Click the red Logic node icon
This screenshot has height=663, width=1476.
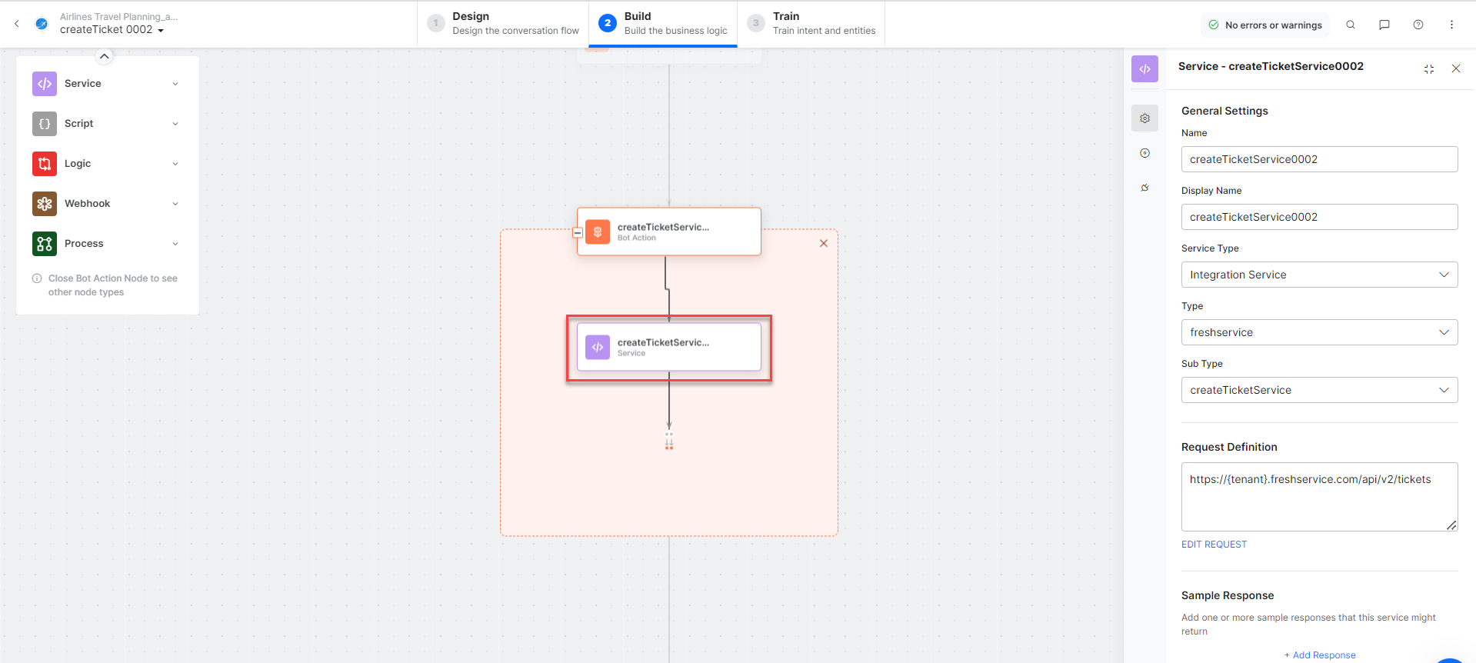[45, 164]
